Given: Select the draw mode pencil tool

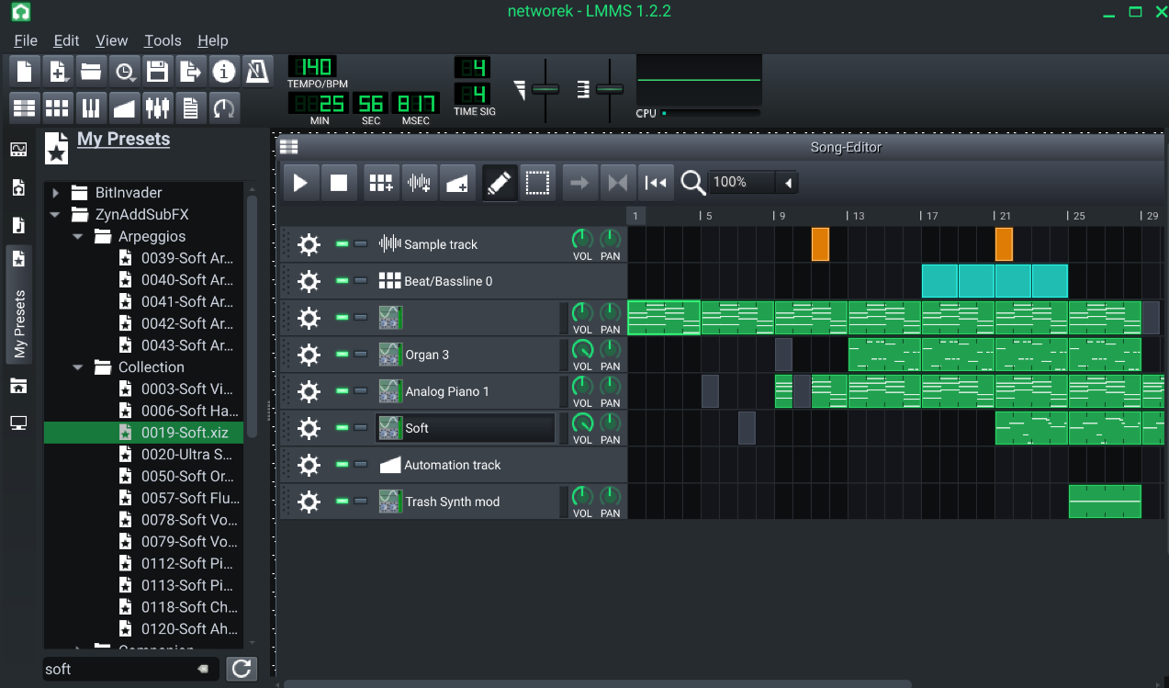Looking at the screenshot, I should [x=499, y=183].
